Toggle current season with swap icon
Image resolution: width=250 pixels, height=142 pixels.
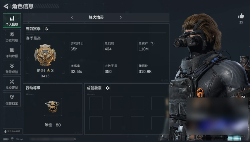click(x=47, y=29)
